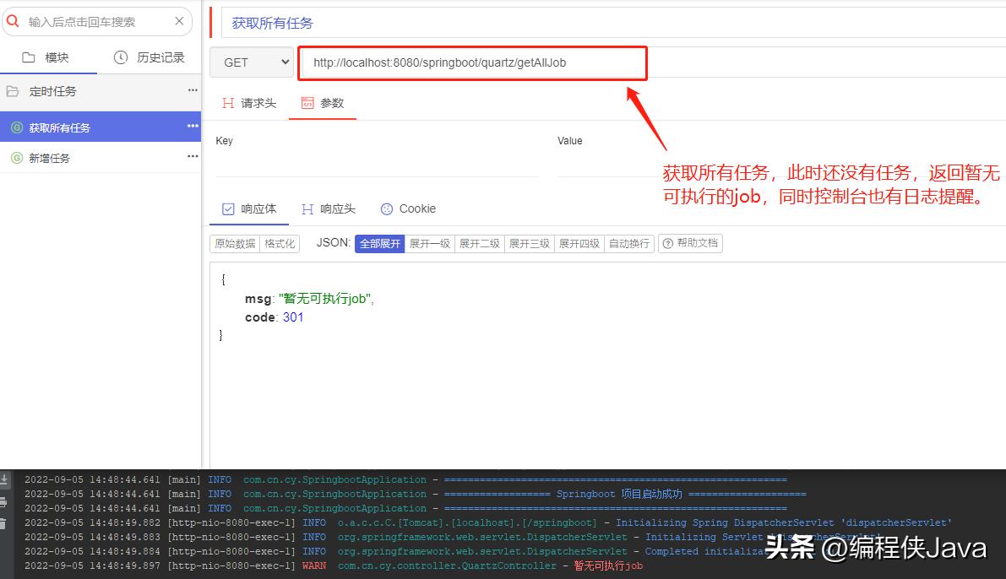The height and width of the screenshot is (579, 1006).
Task: Switch to the 历史记录 tab
Action: (150, 57)
